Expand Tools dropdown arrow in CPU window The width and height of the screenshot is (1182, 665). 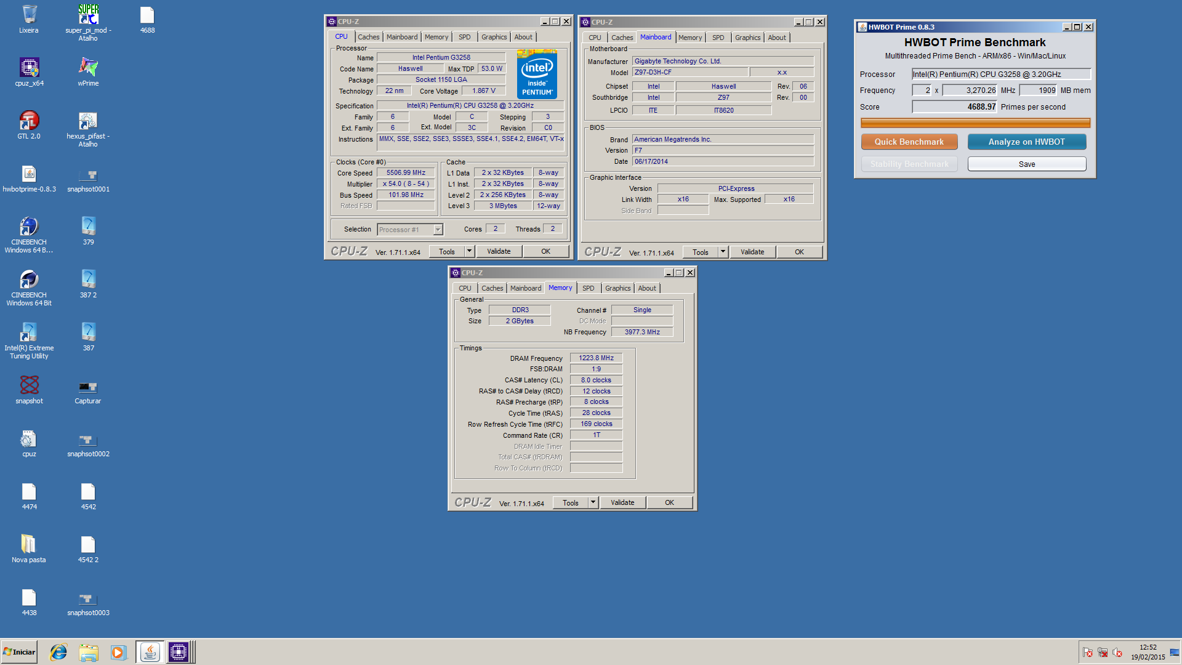coord(469,251)
